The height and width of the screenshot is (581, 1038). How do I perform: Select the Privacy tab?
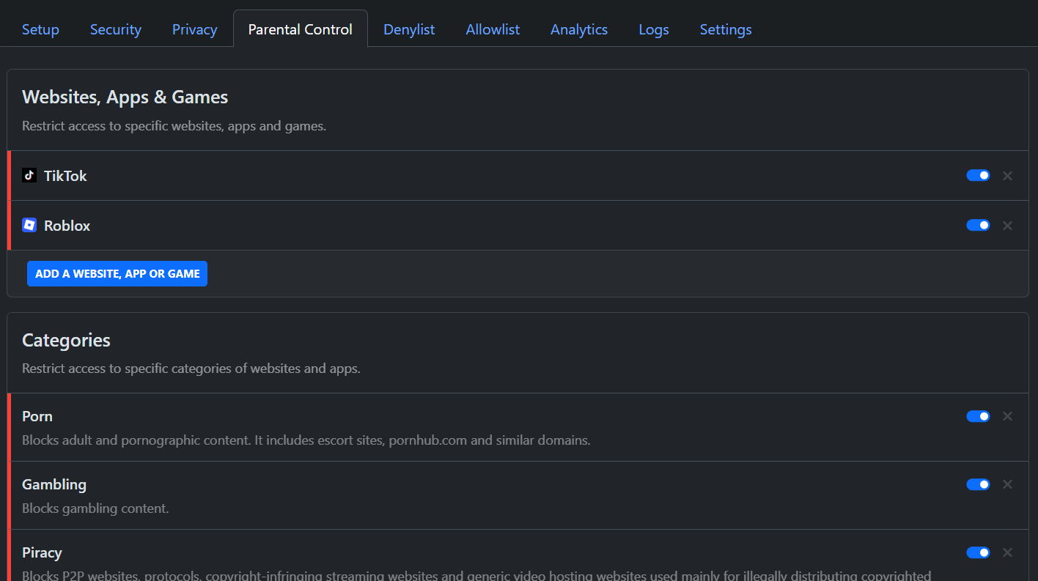coord(194,29)
